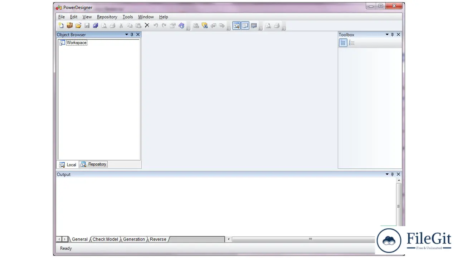The width and height of the screenshot is (458, 258).
Task: Click Output horizontal scrollbar left arrow
Action: tap(229, 239)
